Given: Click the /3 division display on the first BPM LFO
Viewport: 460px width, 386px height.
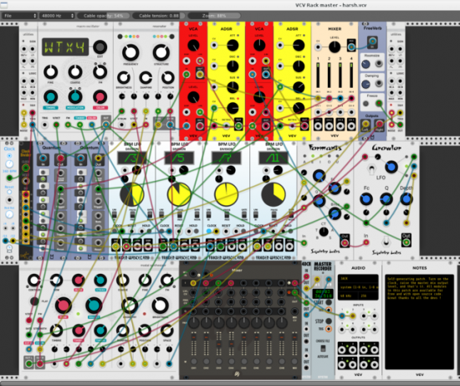Looking at the screenshot, I should [x=132, y=158].
